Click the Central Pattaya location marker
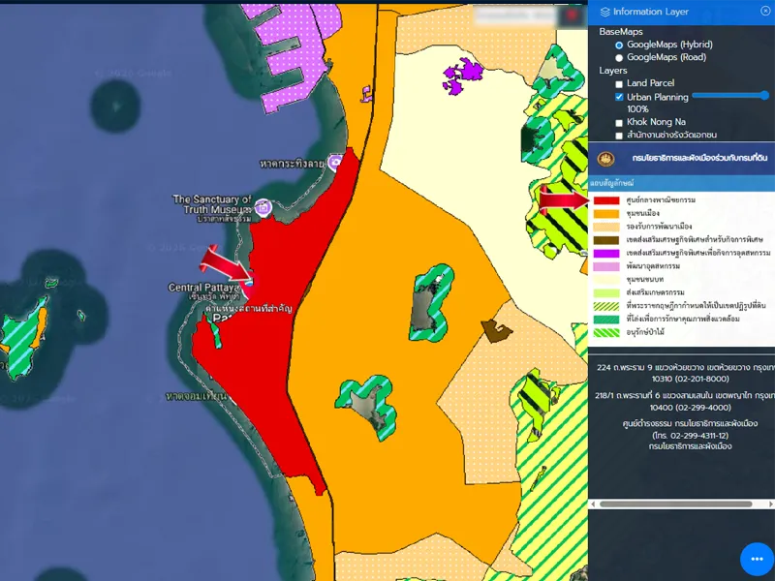 [250, 284]
